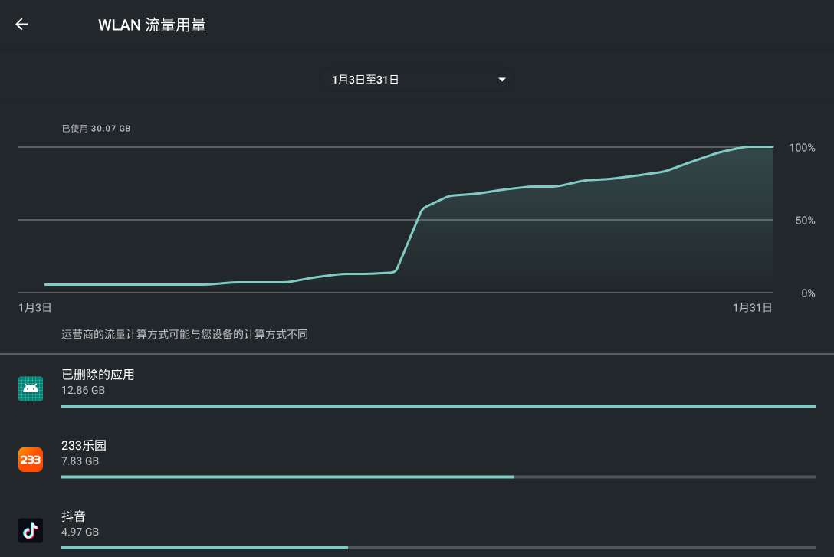Tap the back arrow to exit
Image resolution: width=834 pixels, height=557 pixels.
pyautogui.click(x=21, y=25)
